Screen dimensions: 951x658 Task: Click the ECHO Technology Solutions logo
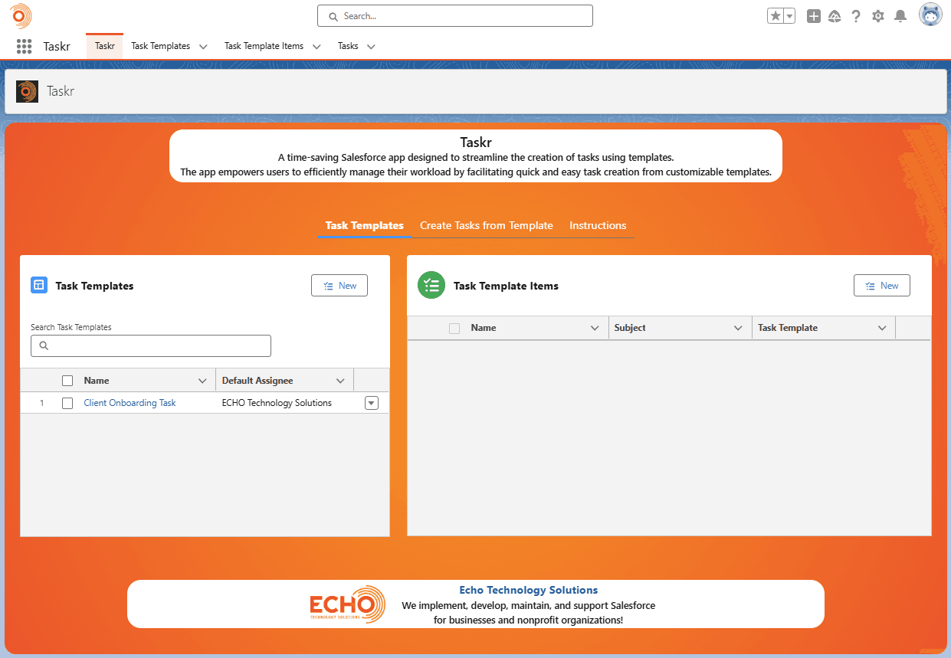347,604
